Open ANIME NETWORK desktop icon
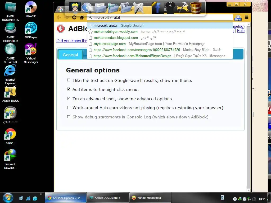Viewport: 271px width, 203px height. click(10, 53)
